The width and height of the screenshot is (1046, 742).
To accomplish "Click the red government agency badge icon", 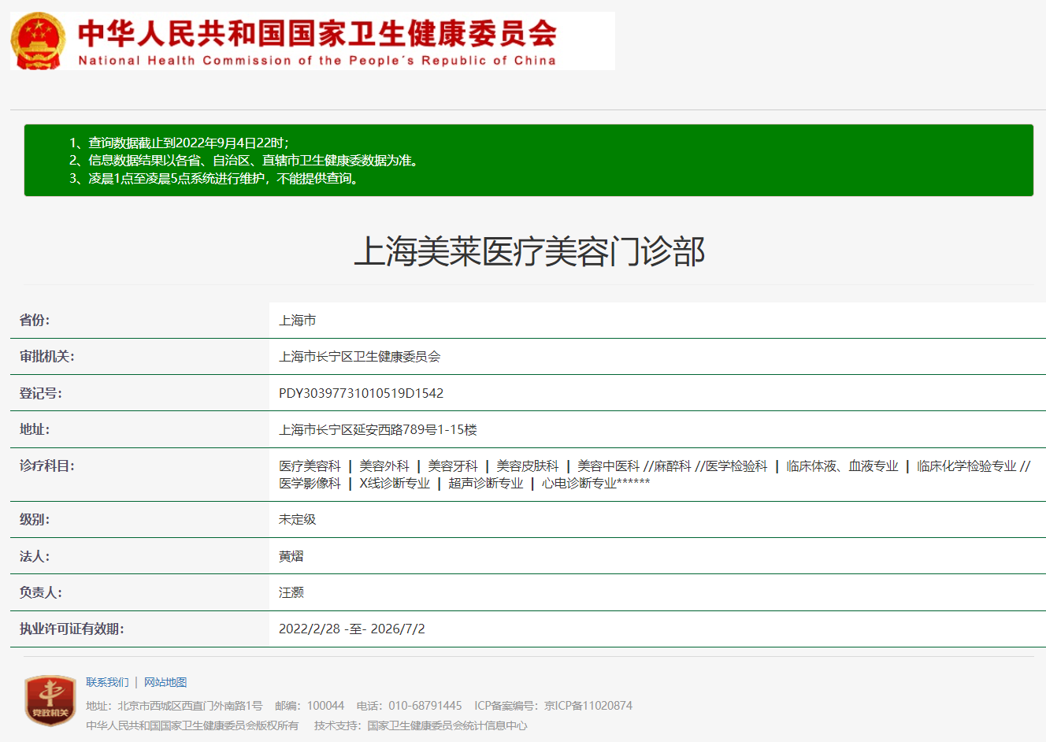I will (50, 700).
